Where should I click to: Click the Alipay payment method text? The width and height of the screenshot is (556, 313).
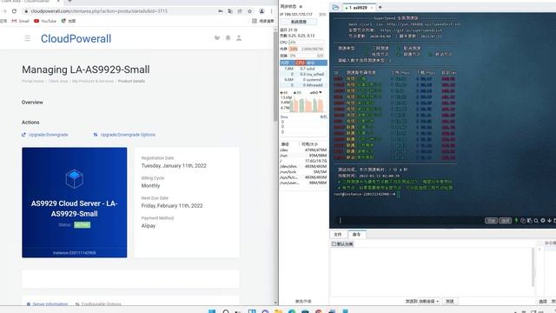[x=149, y=226]
